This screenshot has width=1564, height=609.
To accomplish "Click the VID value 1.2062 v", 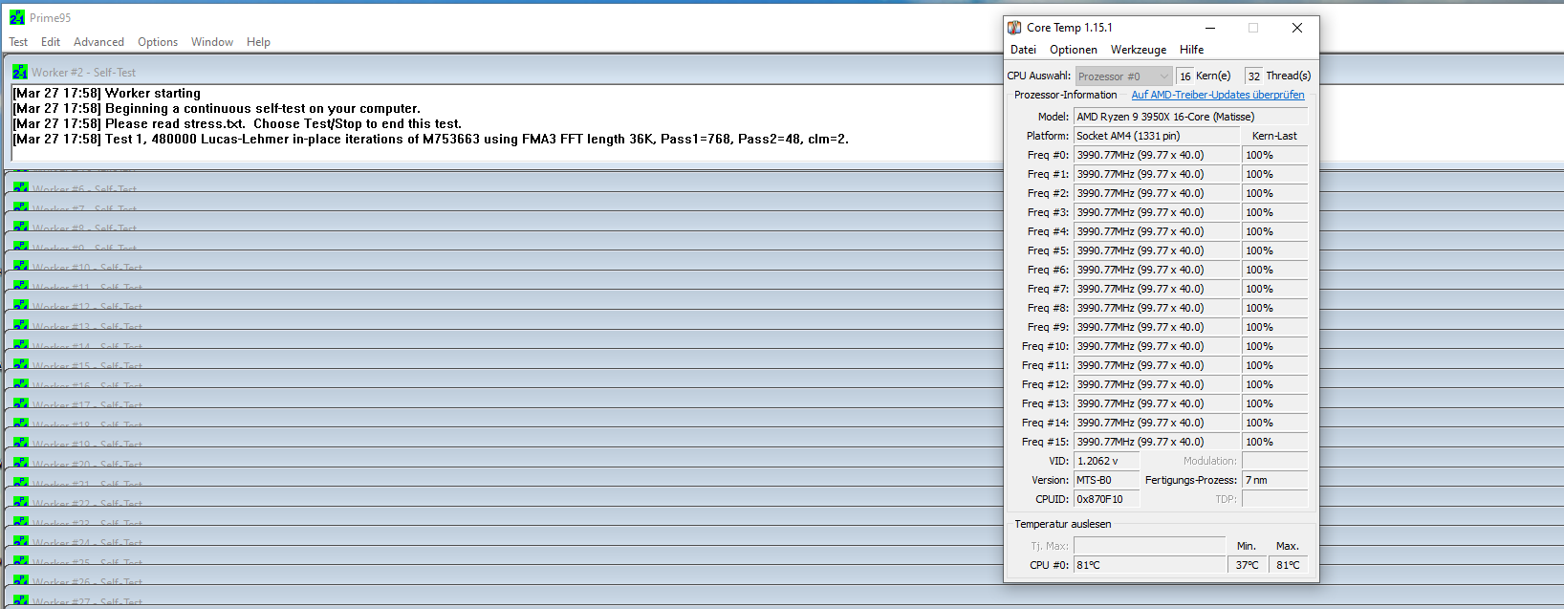I will click(1106, 461).
